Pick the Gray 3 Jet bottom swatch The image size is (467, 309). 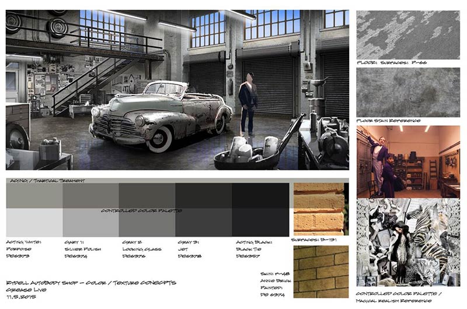click(x=204, y=223)
